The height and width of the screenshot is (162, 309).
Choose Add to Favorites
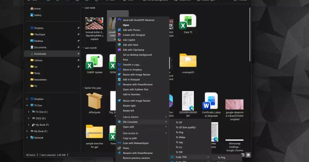[132, 94]
